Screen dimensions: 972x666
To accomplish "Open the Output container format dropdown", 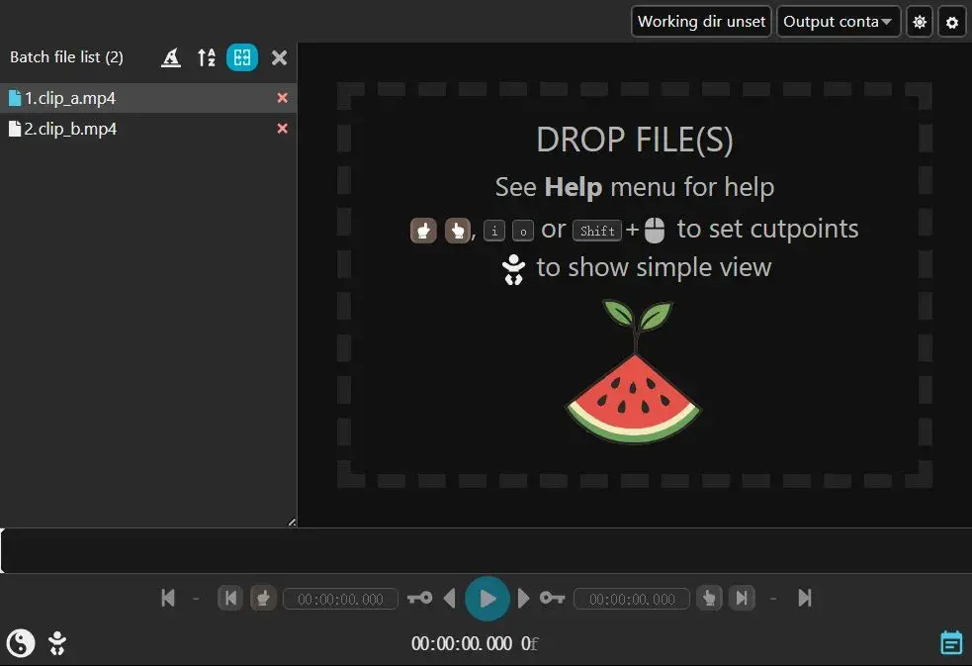I will [x=839, y=22].
